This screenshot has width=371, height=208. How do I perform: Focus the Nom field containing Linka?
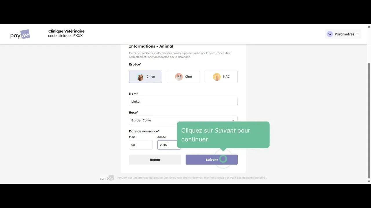183,101
